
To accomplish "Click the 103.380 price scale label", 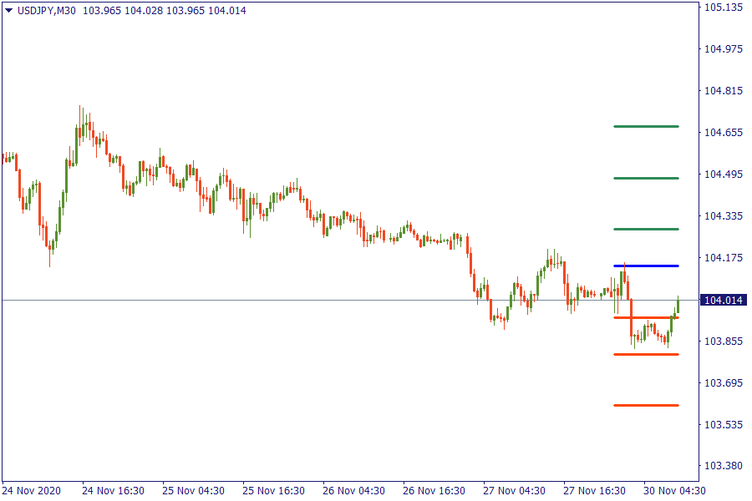I will tap(724, 466).
